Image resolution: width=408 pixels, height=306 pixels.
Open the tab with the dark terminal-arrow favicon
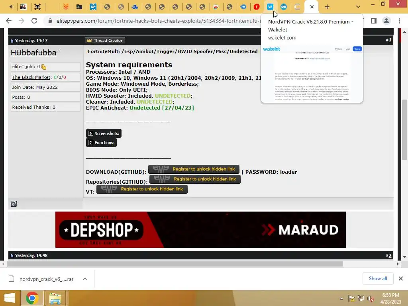[x=79, y=7]
